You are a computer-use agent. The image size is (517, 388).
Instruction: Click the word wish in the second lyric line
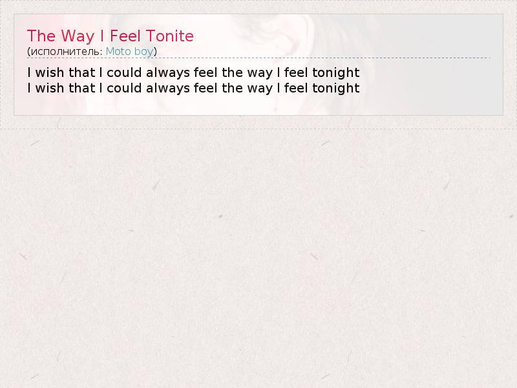(48, 88)
